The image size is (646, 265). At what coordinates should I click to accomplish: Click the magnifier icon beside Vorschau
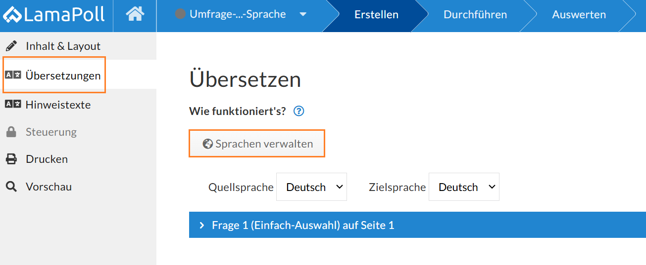click(11, 187)
